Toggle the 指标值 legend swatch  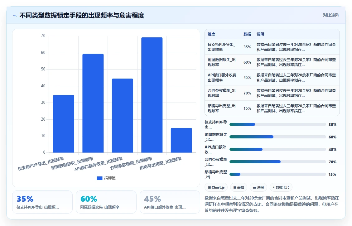[x=99, y=178]
